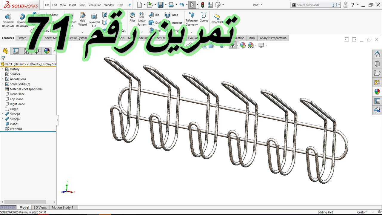382x215 pixels.
Task: Open Appearances, Scenes and Decals pane
Action: click(x=377, y=91)
